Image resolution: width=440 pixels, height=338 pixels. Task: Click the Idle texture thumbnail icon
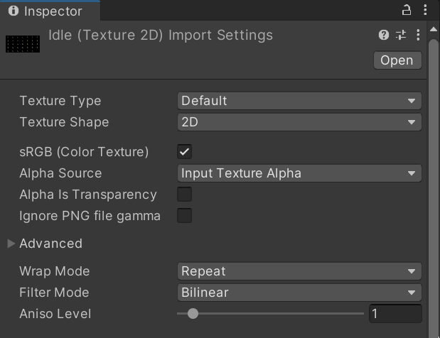pos(22,44)
